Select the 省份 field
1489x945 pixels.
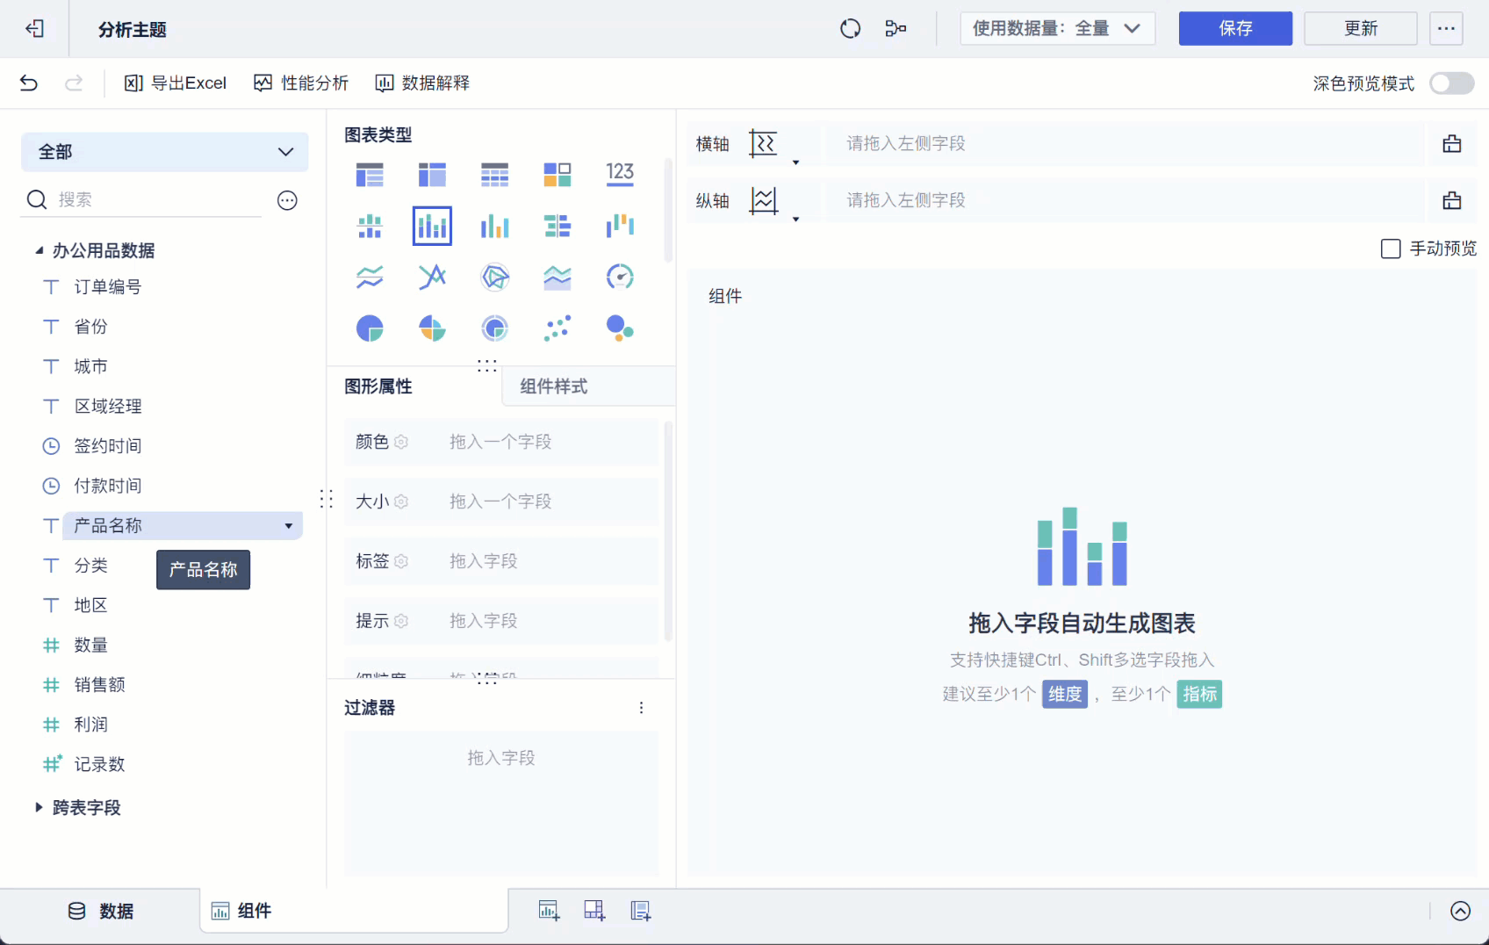90,327
